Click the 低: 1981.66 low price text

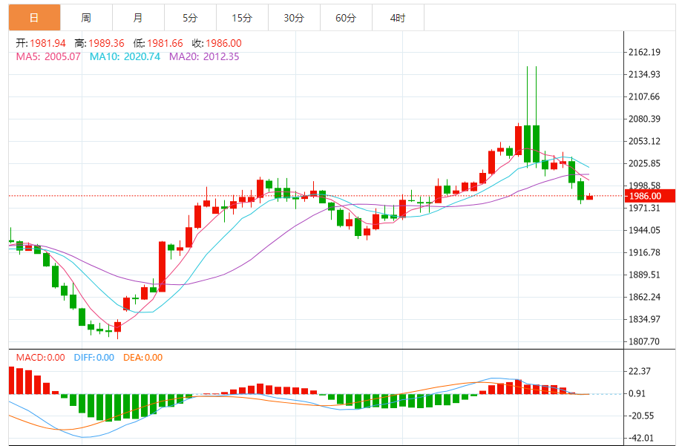(158, 43)
